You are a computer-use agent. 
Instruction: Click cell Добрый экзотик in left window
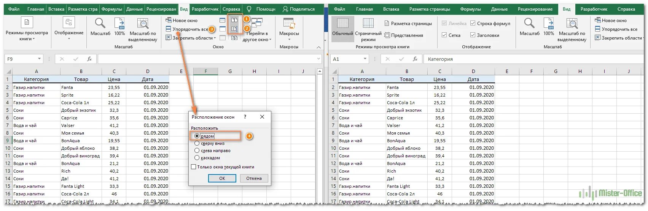point(81,110)
